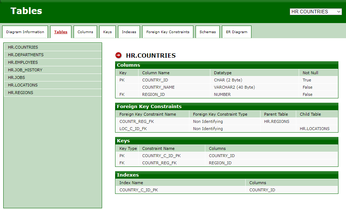Choose HR.EMPLOYEES in the sidebar

point(23,62)
